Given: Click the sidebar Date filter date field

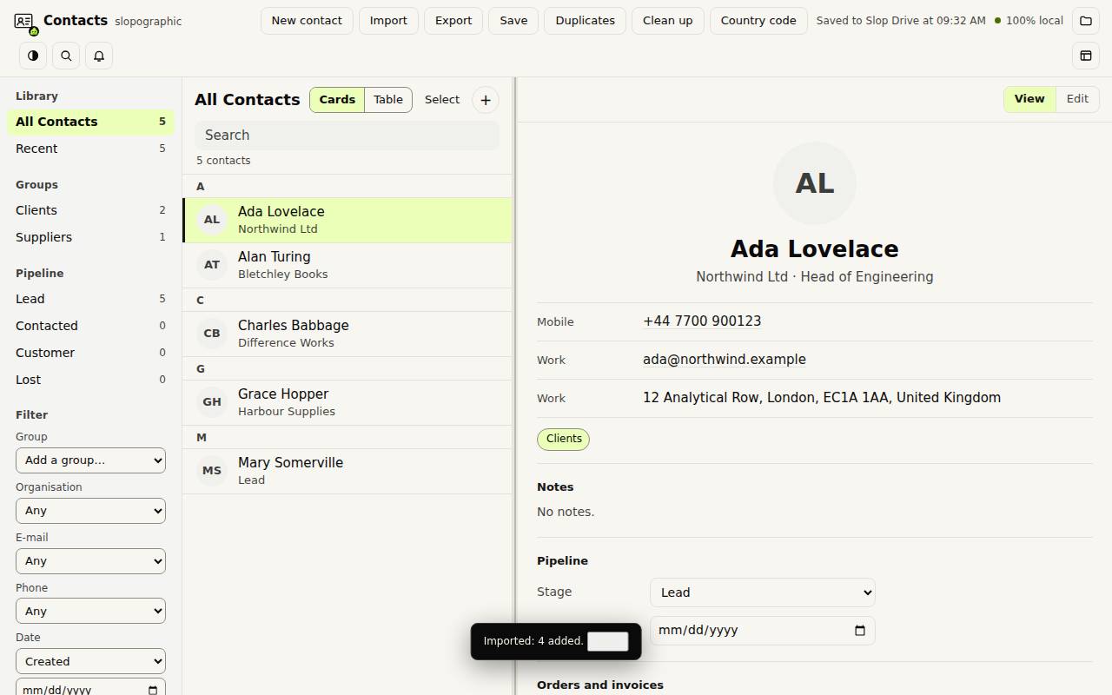Looking at the screenshot, I should tap(90, 688).
